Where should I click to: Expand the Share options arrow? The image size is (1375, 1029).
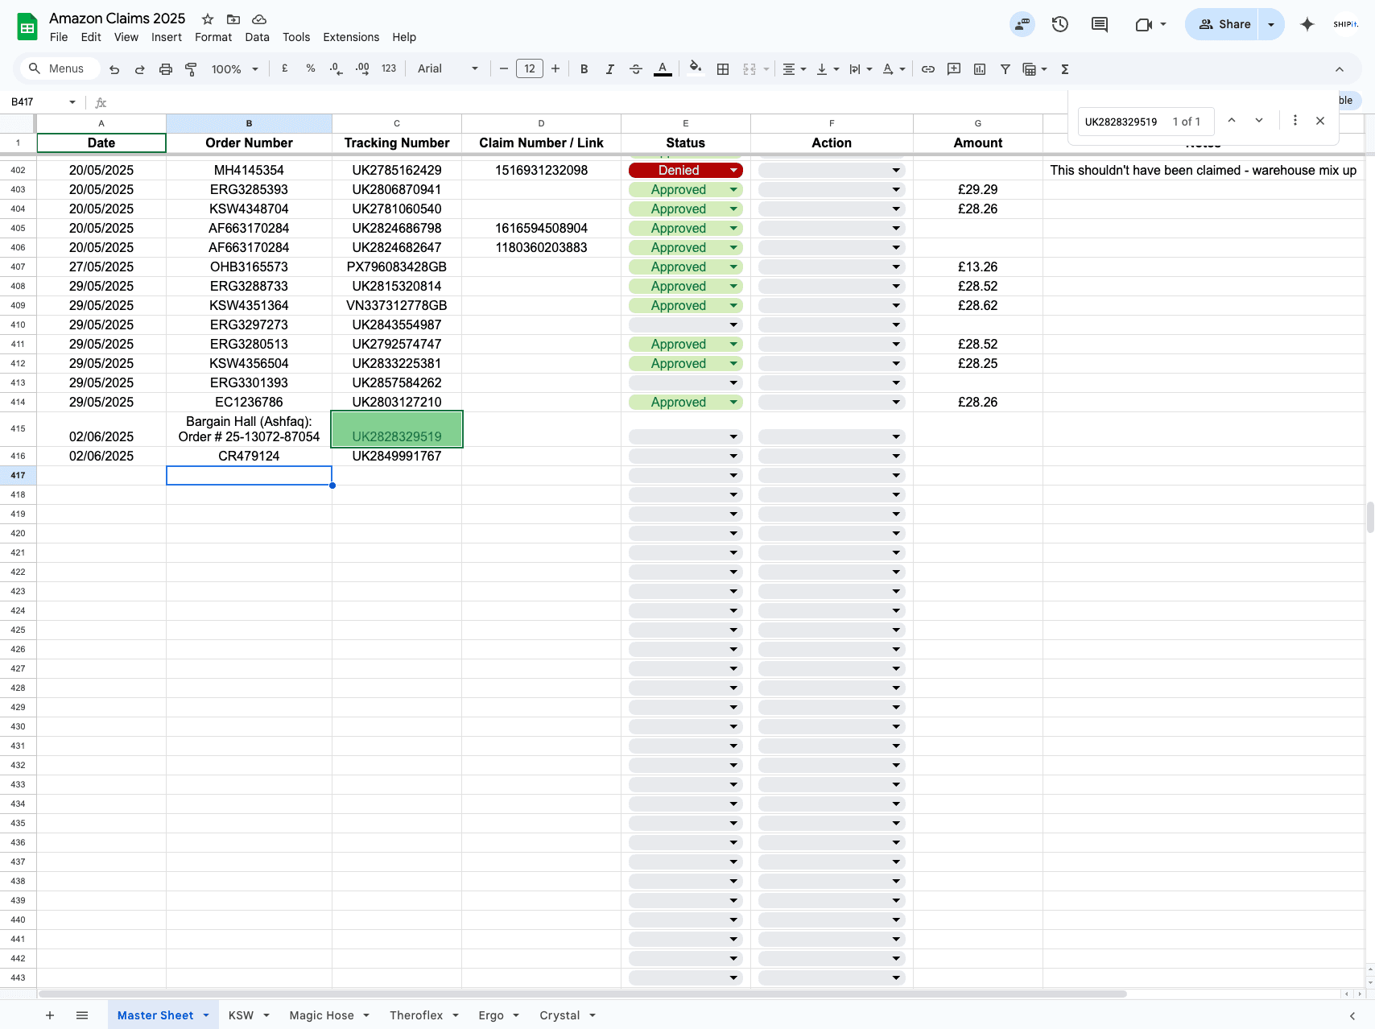point(1271,24)
